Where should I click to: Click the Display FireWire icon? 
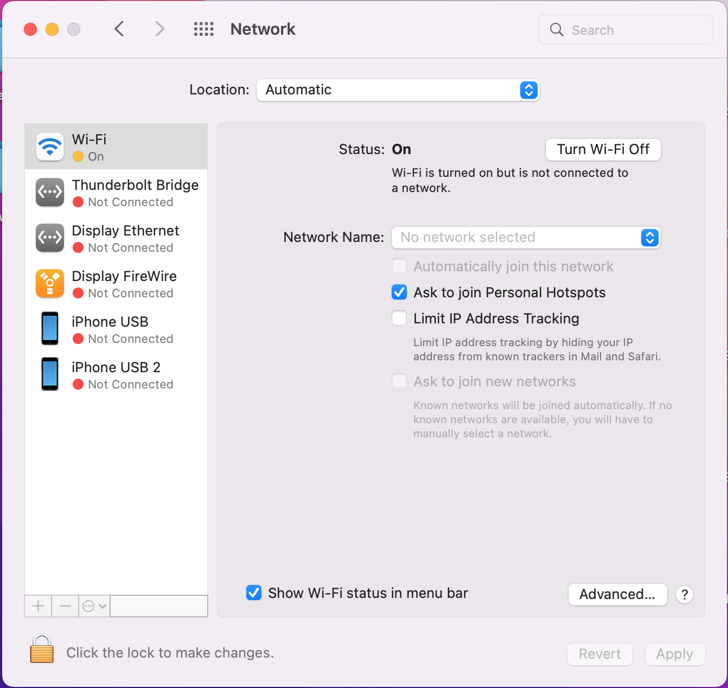(49, 283)
